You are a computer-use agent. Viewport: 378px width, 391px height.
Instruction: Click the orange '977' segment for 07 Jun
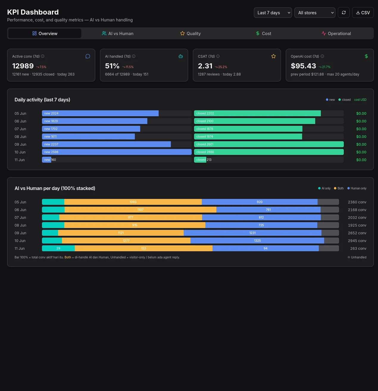[x=131, y=217]
